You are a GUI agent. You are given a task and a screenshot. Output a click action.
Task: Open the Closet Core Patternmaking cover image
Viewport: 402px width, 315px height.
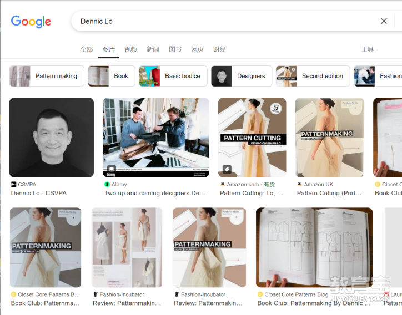[x=46, y=247]
